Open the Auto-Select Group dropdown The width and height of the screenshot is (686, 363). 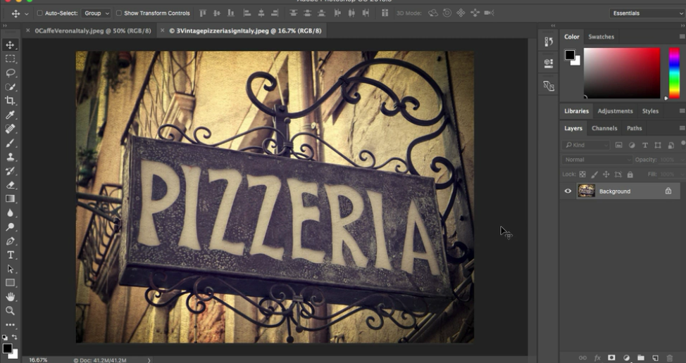coord(96,13)
